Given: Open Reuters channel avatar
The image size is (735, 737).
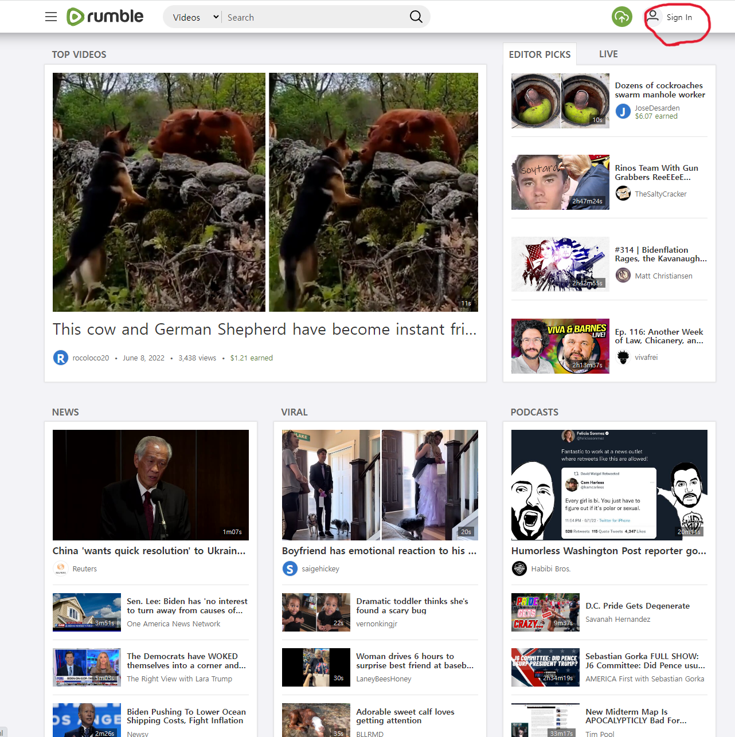Looking at the screenshot, I should [61, 569].
